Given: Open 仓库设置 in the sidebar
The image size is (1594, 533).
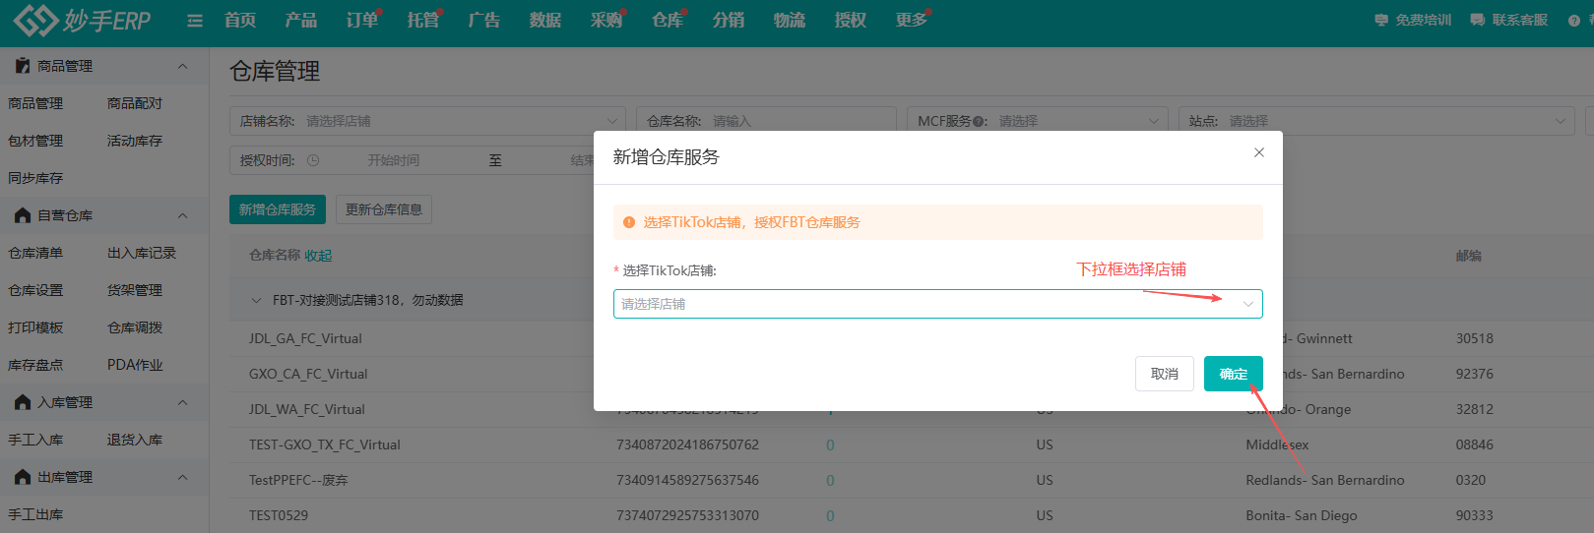Looking at the screenshot, I should (x=35, y=290).
